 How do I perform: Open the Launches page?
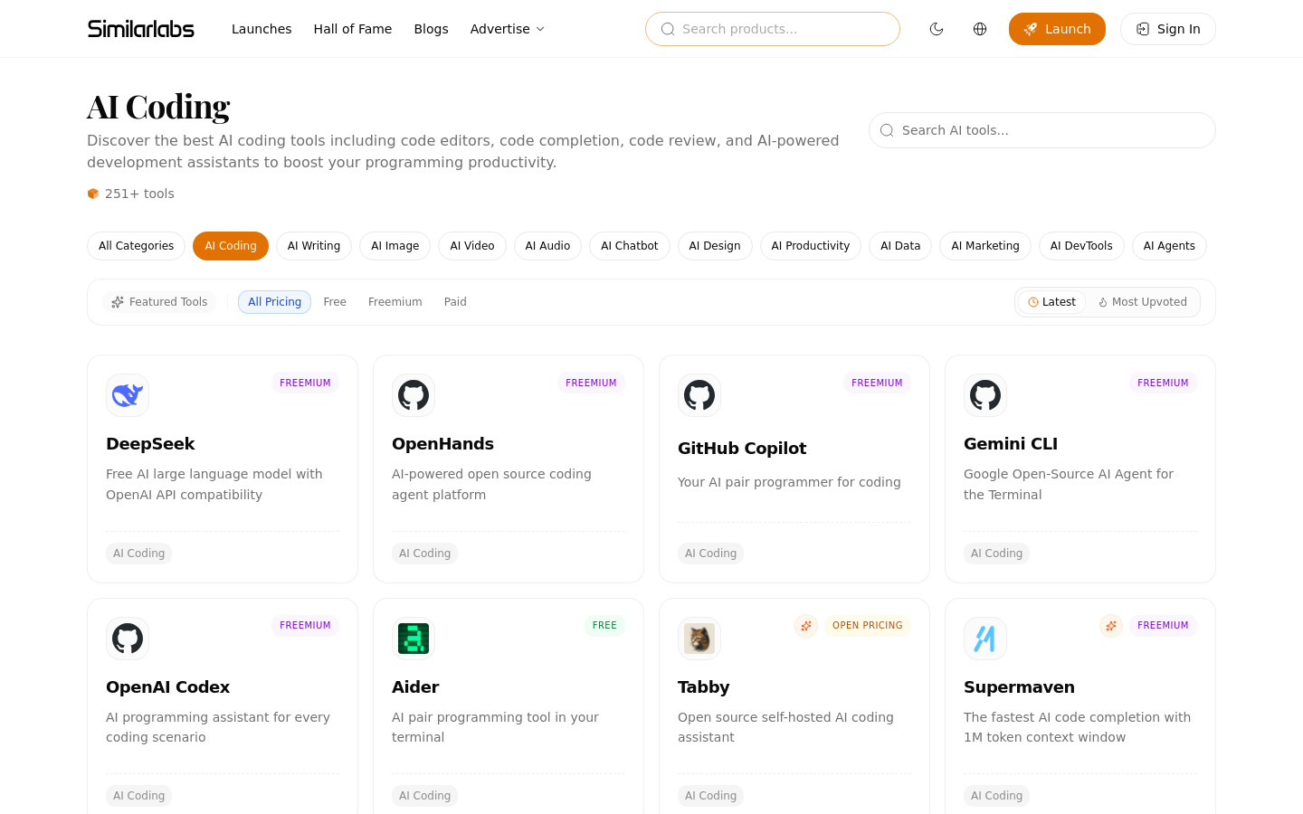pyautogui.click(x=262, y=29)
